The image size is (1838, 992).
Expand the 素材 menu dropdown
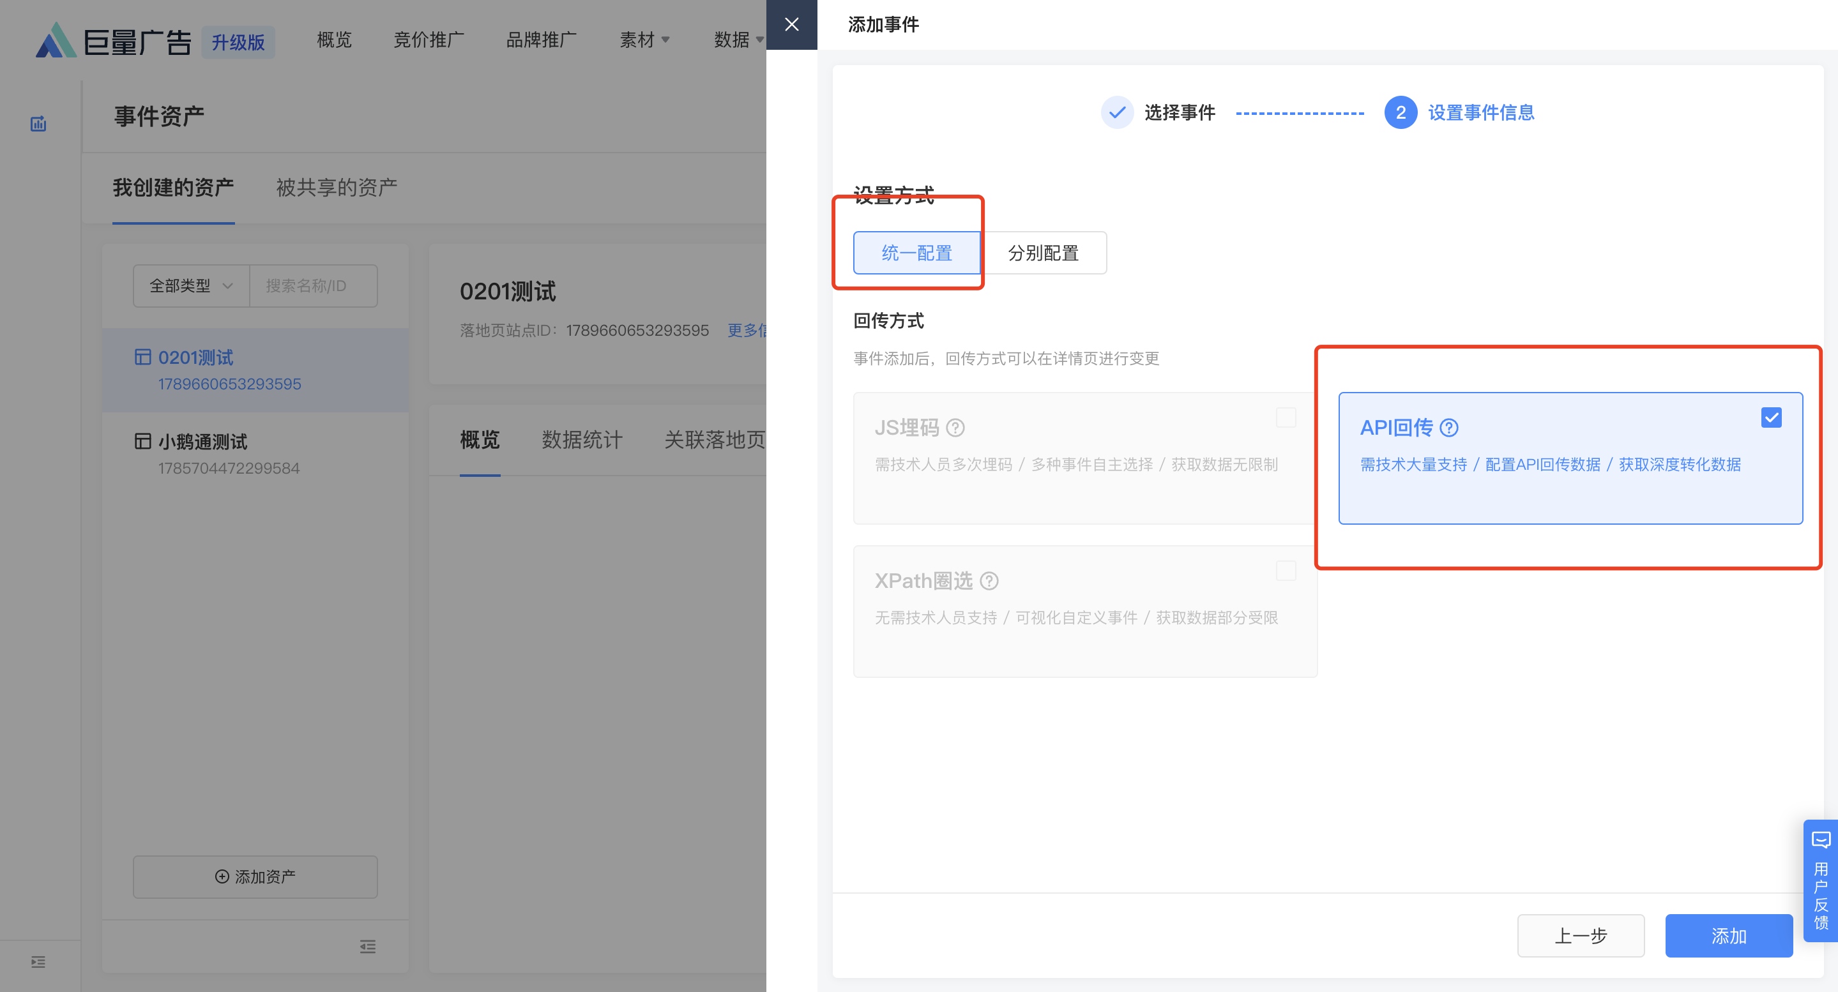(644, 40)
